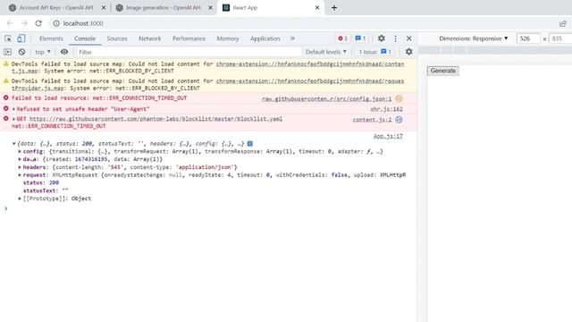Click the site information icon in address bar
572x322 pixels.
point(56,23)
